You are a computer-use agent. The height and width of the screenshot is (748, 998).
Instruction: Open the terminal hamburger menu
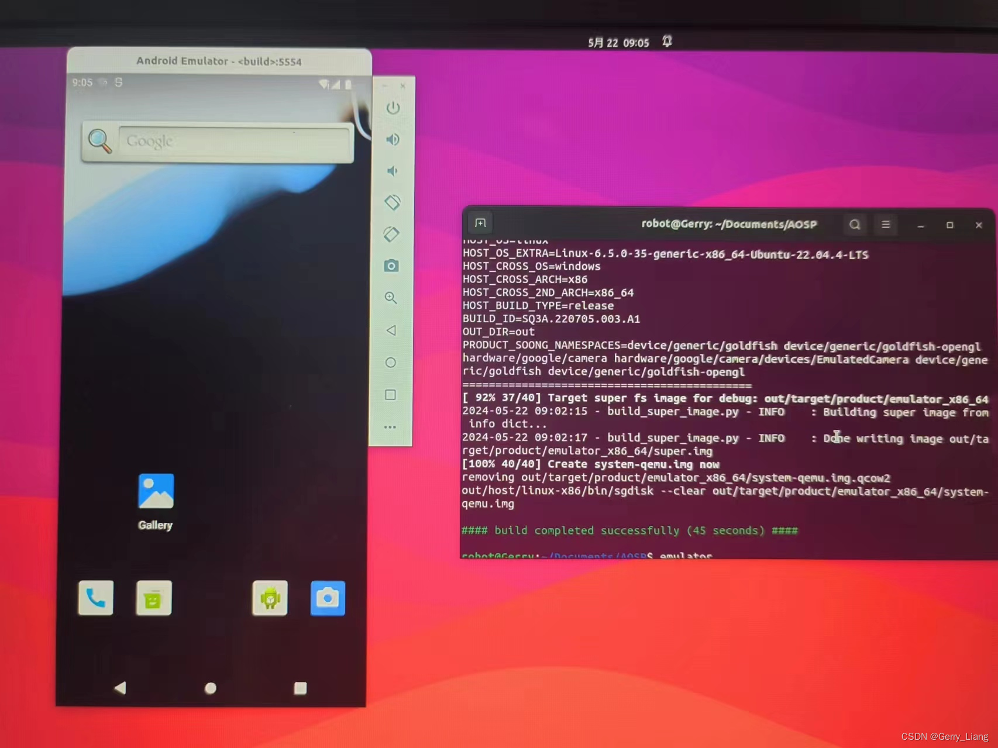pos(886,225)
